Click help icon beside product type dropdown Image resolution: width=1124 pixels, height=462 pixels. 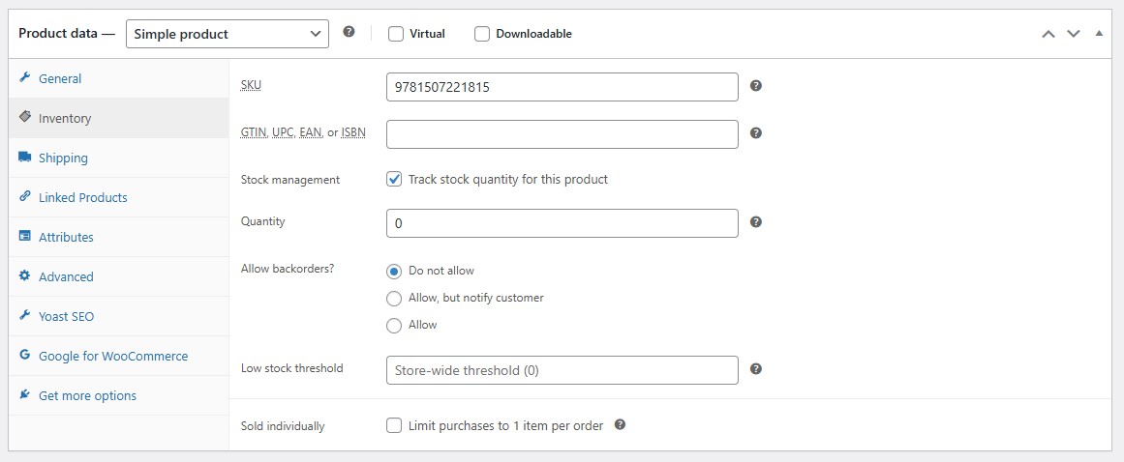point(349,32)
